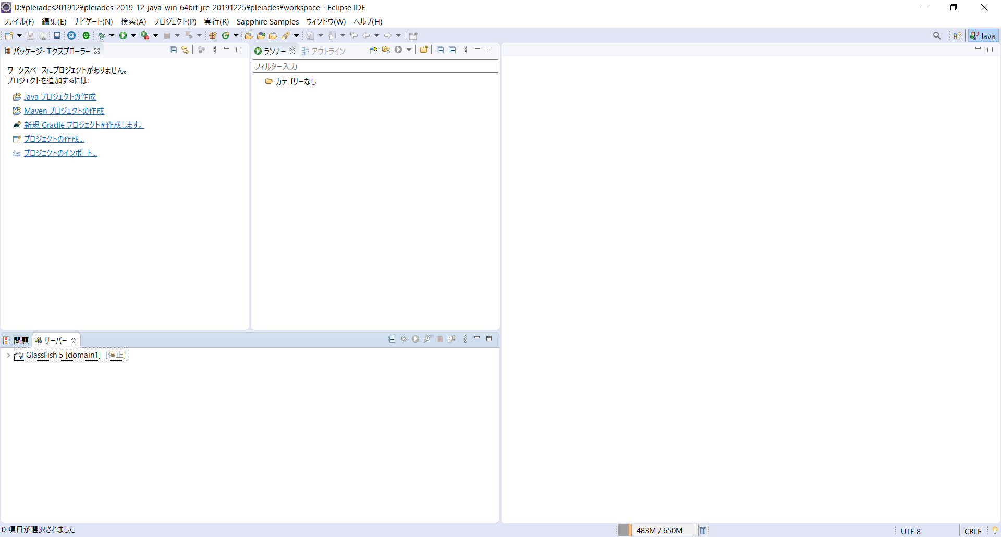1001x537 pixels.
Task: Click Expand All in the Runner view
Action: (x=453, y=50)
